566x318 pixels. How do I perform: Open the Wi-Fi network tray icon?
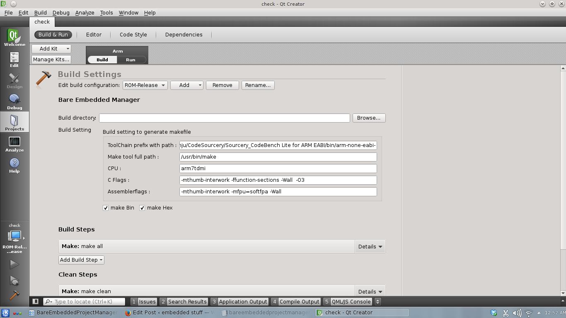click(x=528, y=313)
